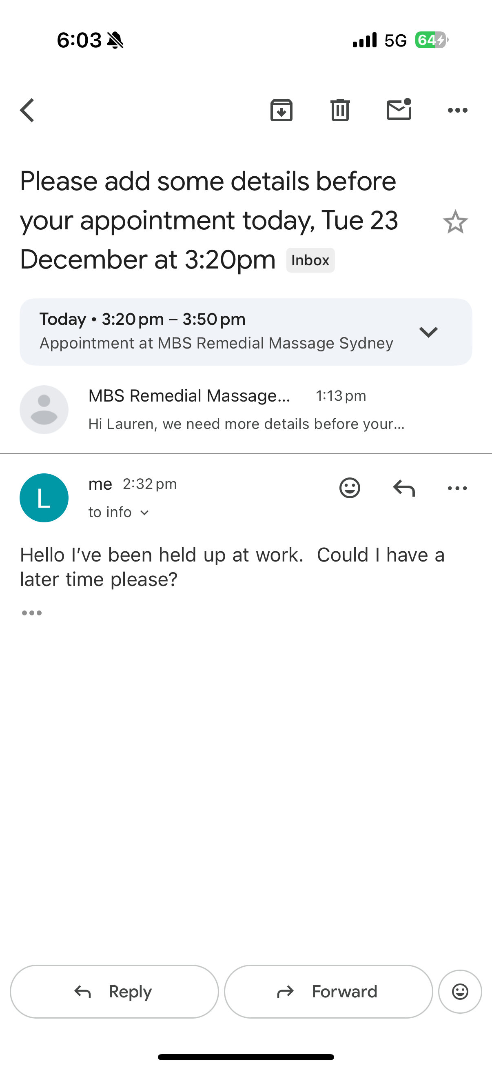492x1070 pixels.
Task: Show trimmed quoted text ellipsis
Action: 32,613
